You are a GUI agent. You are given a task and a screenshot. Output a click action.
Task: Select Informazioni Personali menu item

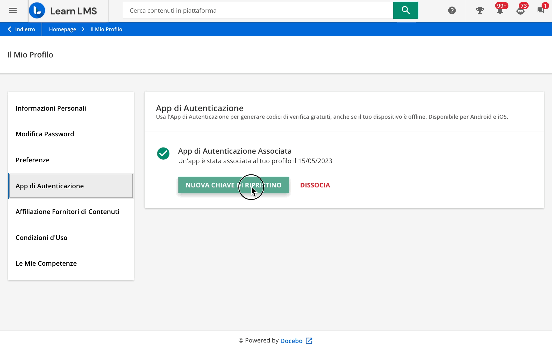51,108
